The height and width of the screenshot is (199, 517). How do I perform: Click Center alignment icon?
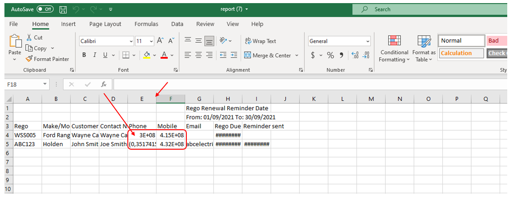(x=198, y=55)
